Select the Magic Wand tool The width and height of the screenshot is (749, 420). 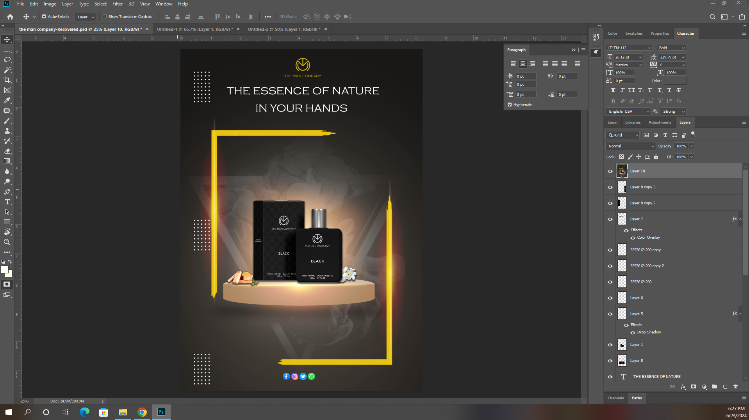[x=7, y=70]
